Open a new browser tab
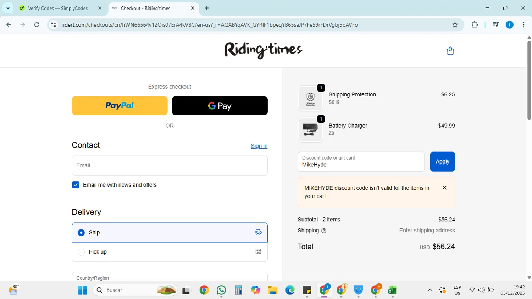 (207, 8)
